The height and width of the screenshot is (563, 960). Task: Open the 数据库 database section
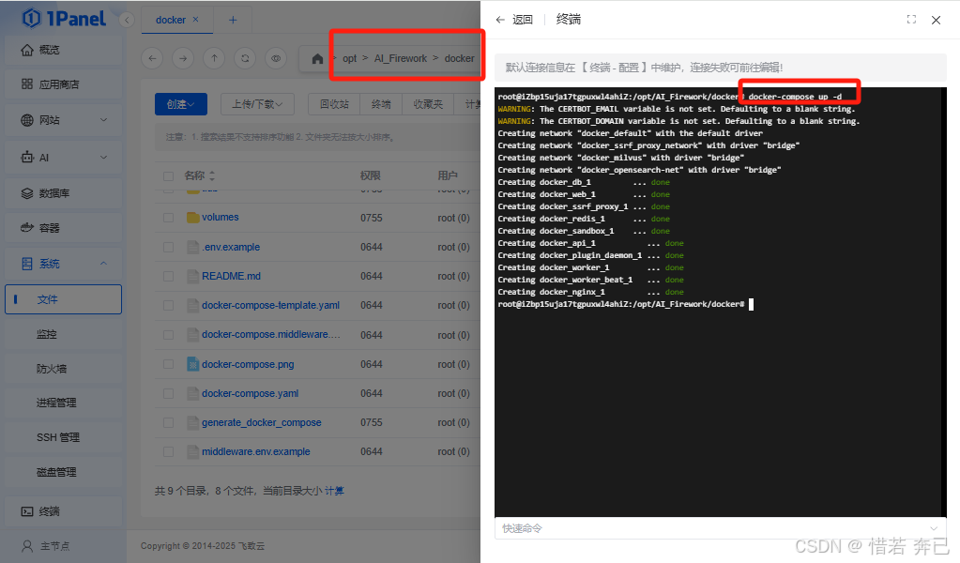(63, 193)
